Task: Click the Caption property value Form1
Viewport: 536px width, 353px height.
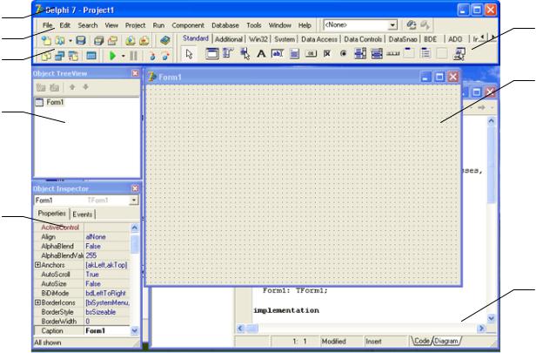Action: click(107, 330)
